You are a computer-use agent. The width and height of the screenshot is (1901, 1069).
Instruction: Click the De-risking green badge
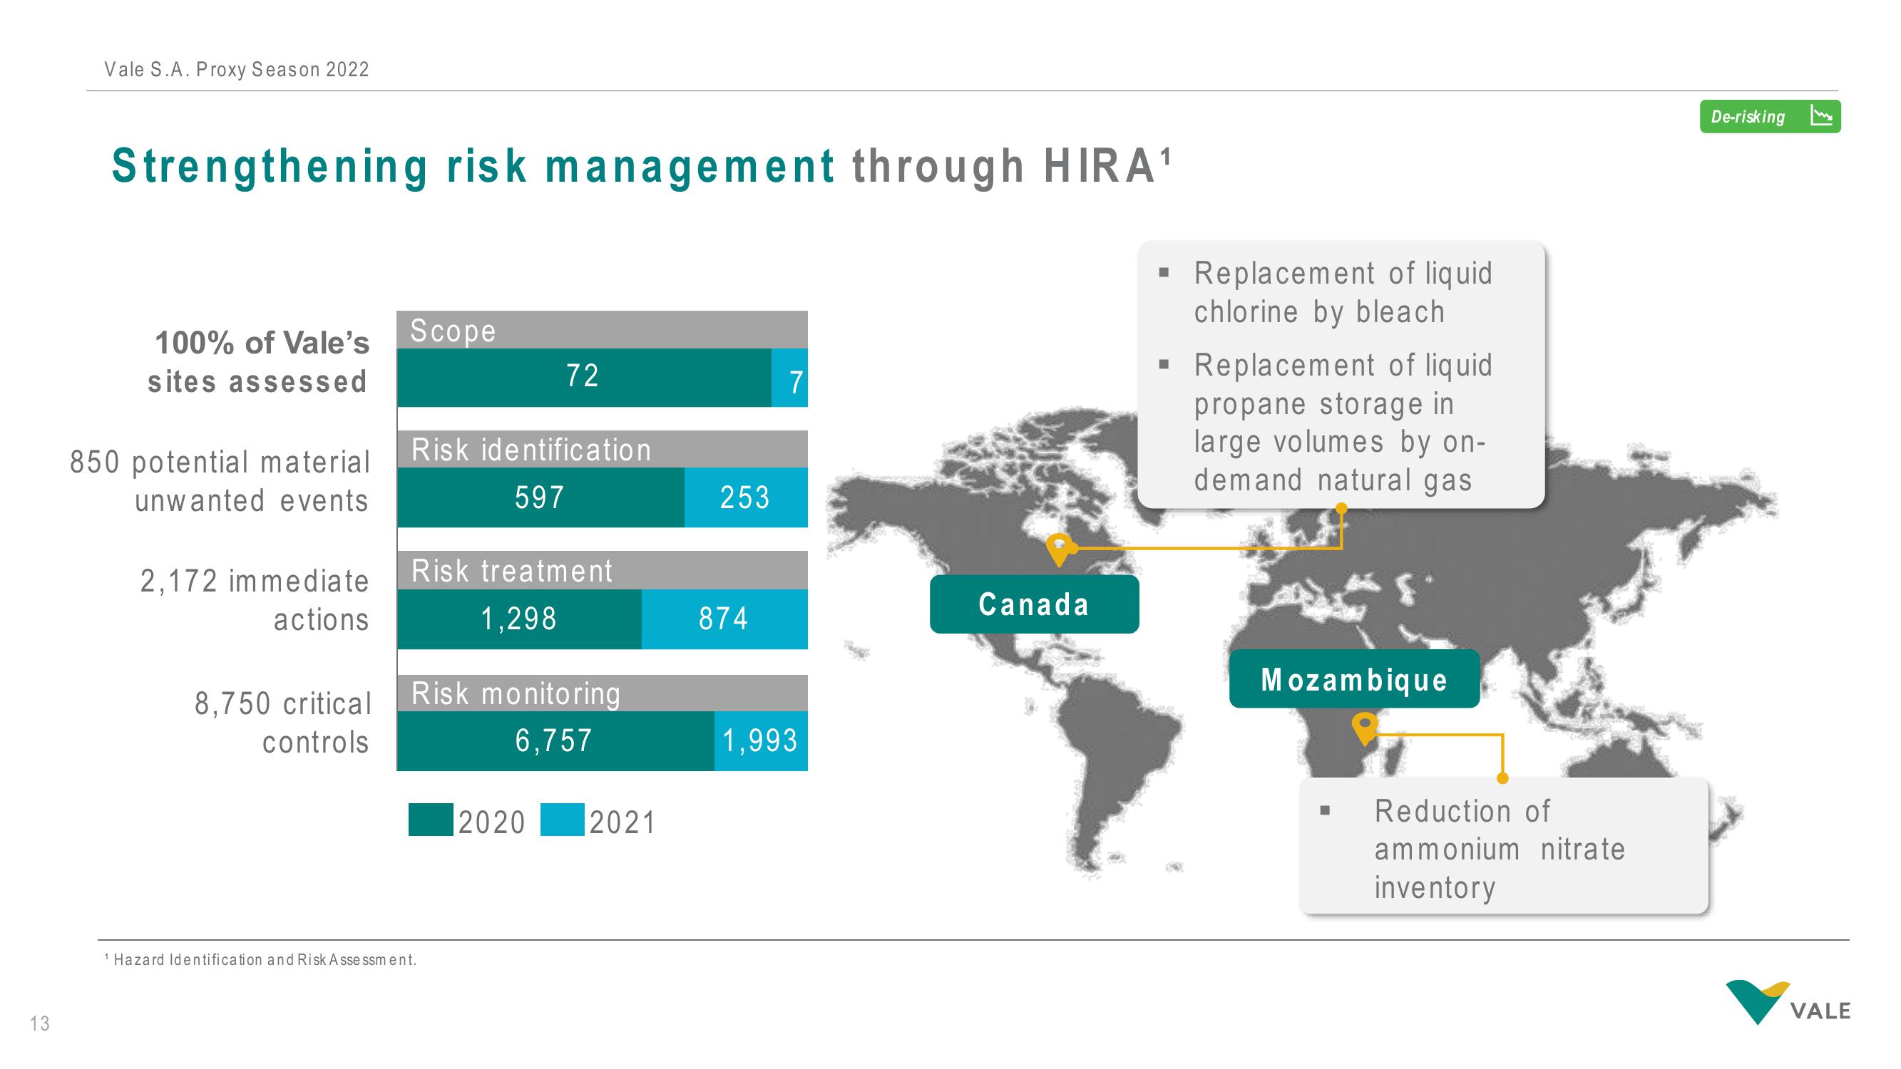click(x=1770, y=117)
